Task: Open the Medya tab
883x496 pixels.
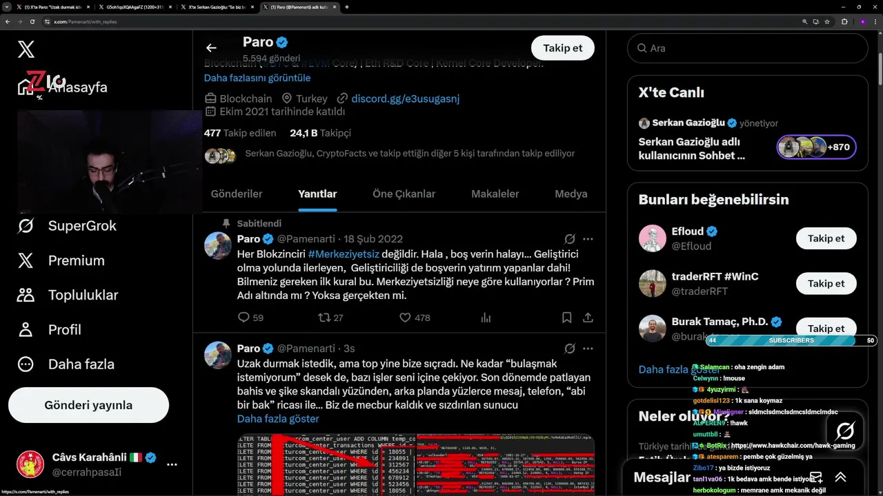Action: [571, 194]
